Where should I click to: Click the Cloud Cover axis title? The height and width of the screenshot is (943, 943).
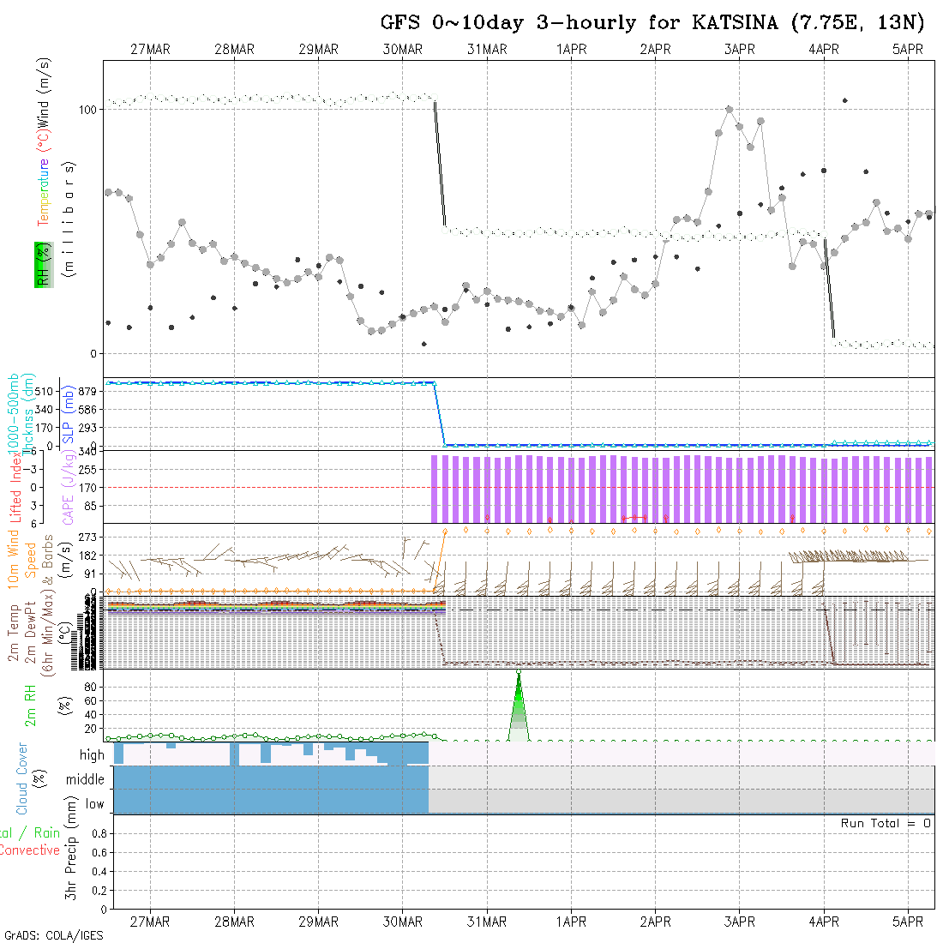(x=23, y=778)
